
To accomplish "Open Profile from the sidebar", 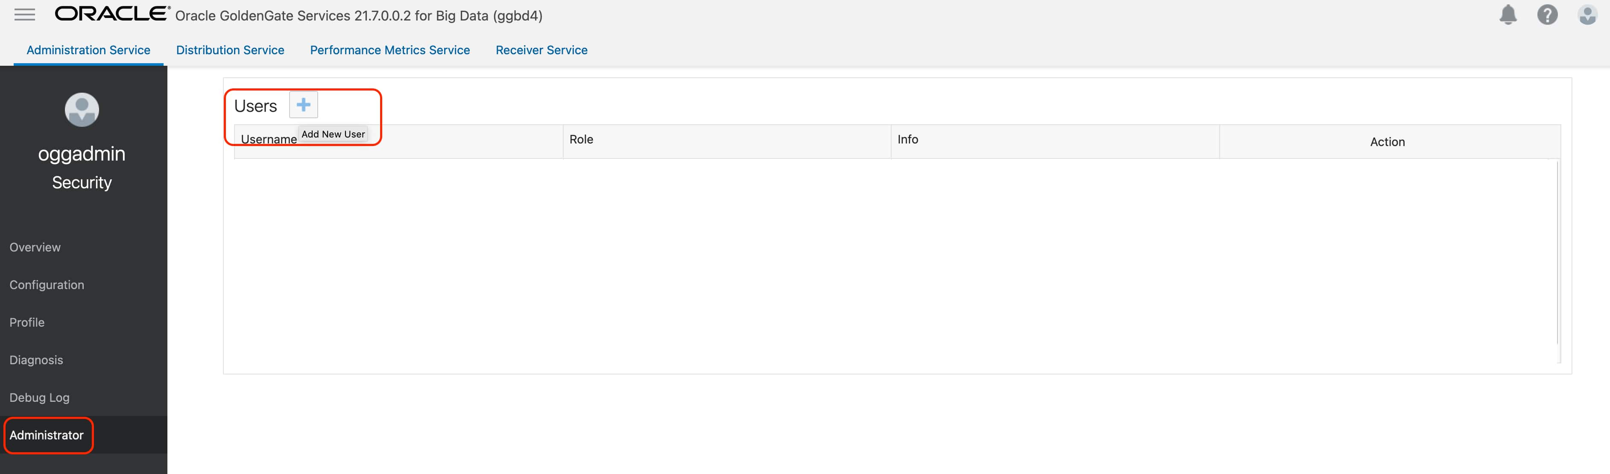I will click(27, 322).
